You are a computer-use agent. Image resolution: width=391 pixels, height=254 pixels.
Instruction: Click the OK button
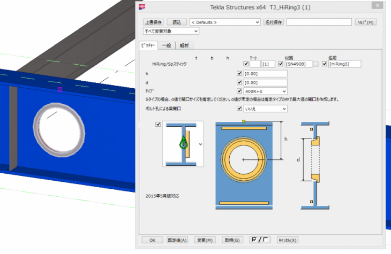tap(152, 240)
